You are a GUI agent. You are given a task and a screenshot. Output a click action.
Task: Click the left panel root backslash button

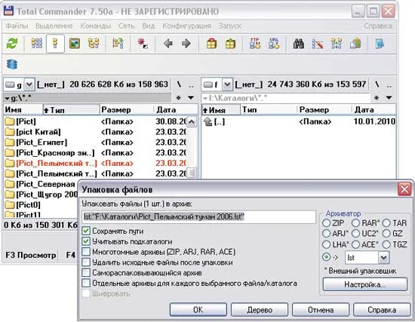click(179, 84)
